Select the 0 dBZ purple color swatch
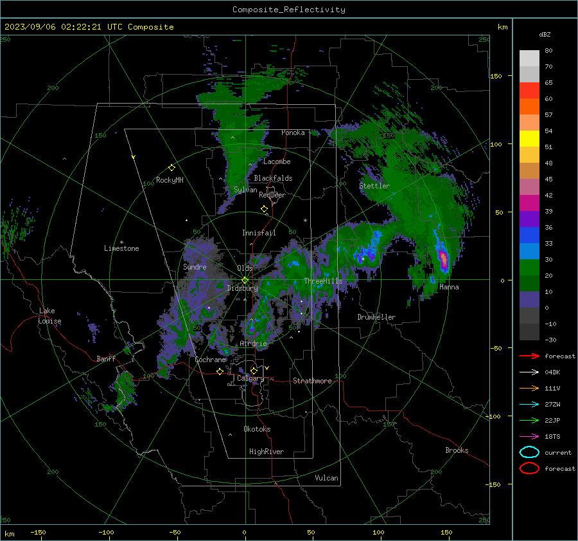 529,299
